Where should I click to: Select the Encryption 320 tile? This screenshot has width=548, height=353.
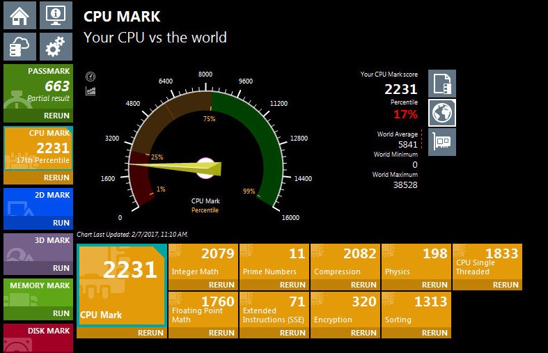[345, 310]
